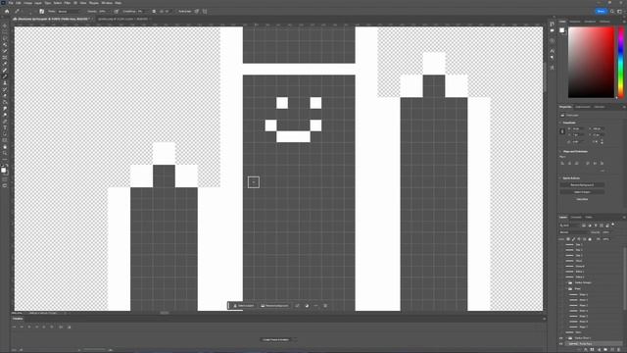
Task: Select the Rectangular Marquee tool
Action: 5,32
